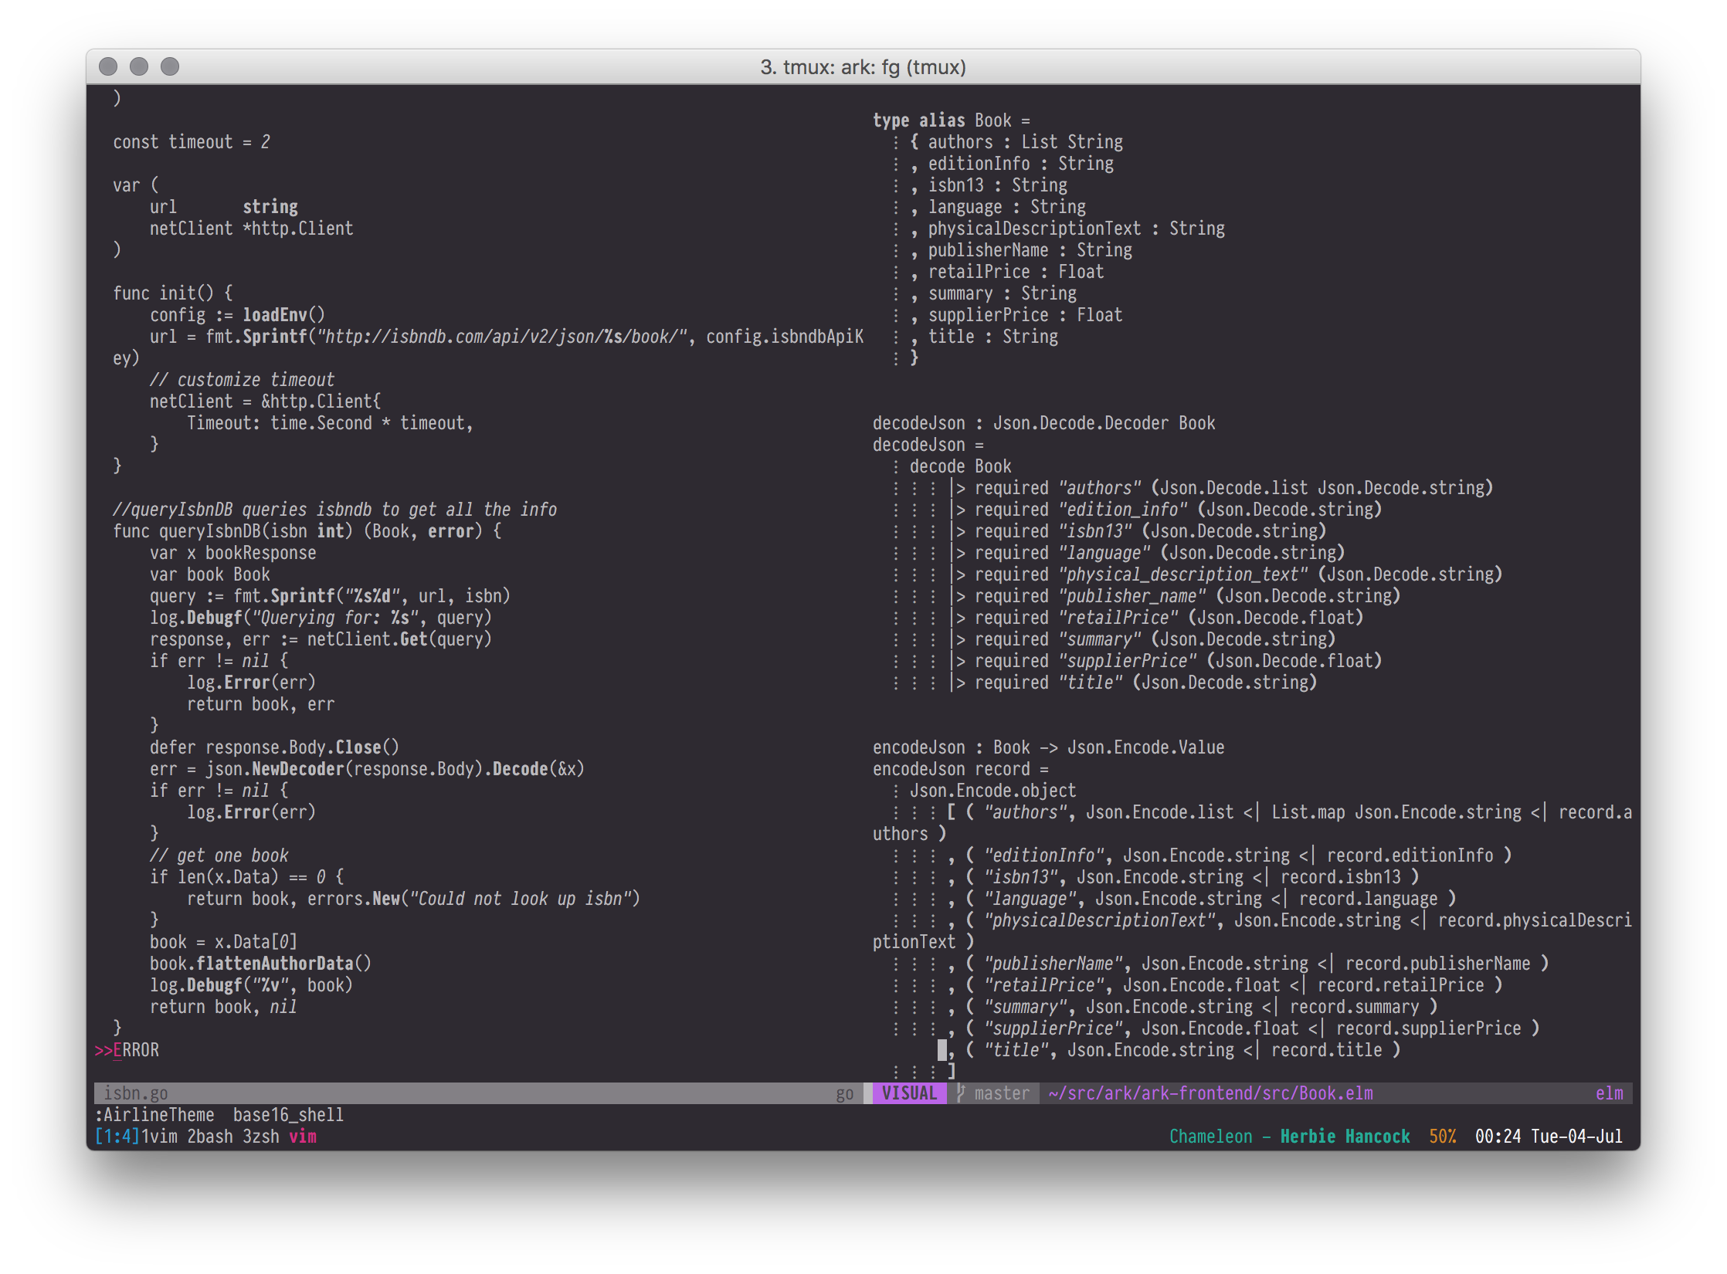1727x1274 pixels.
Task: Click the visual mode block cursor
Action: click(x=942, y=1050)
